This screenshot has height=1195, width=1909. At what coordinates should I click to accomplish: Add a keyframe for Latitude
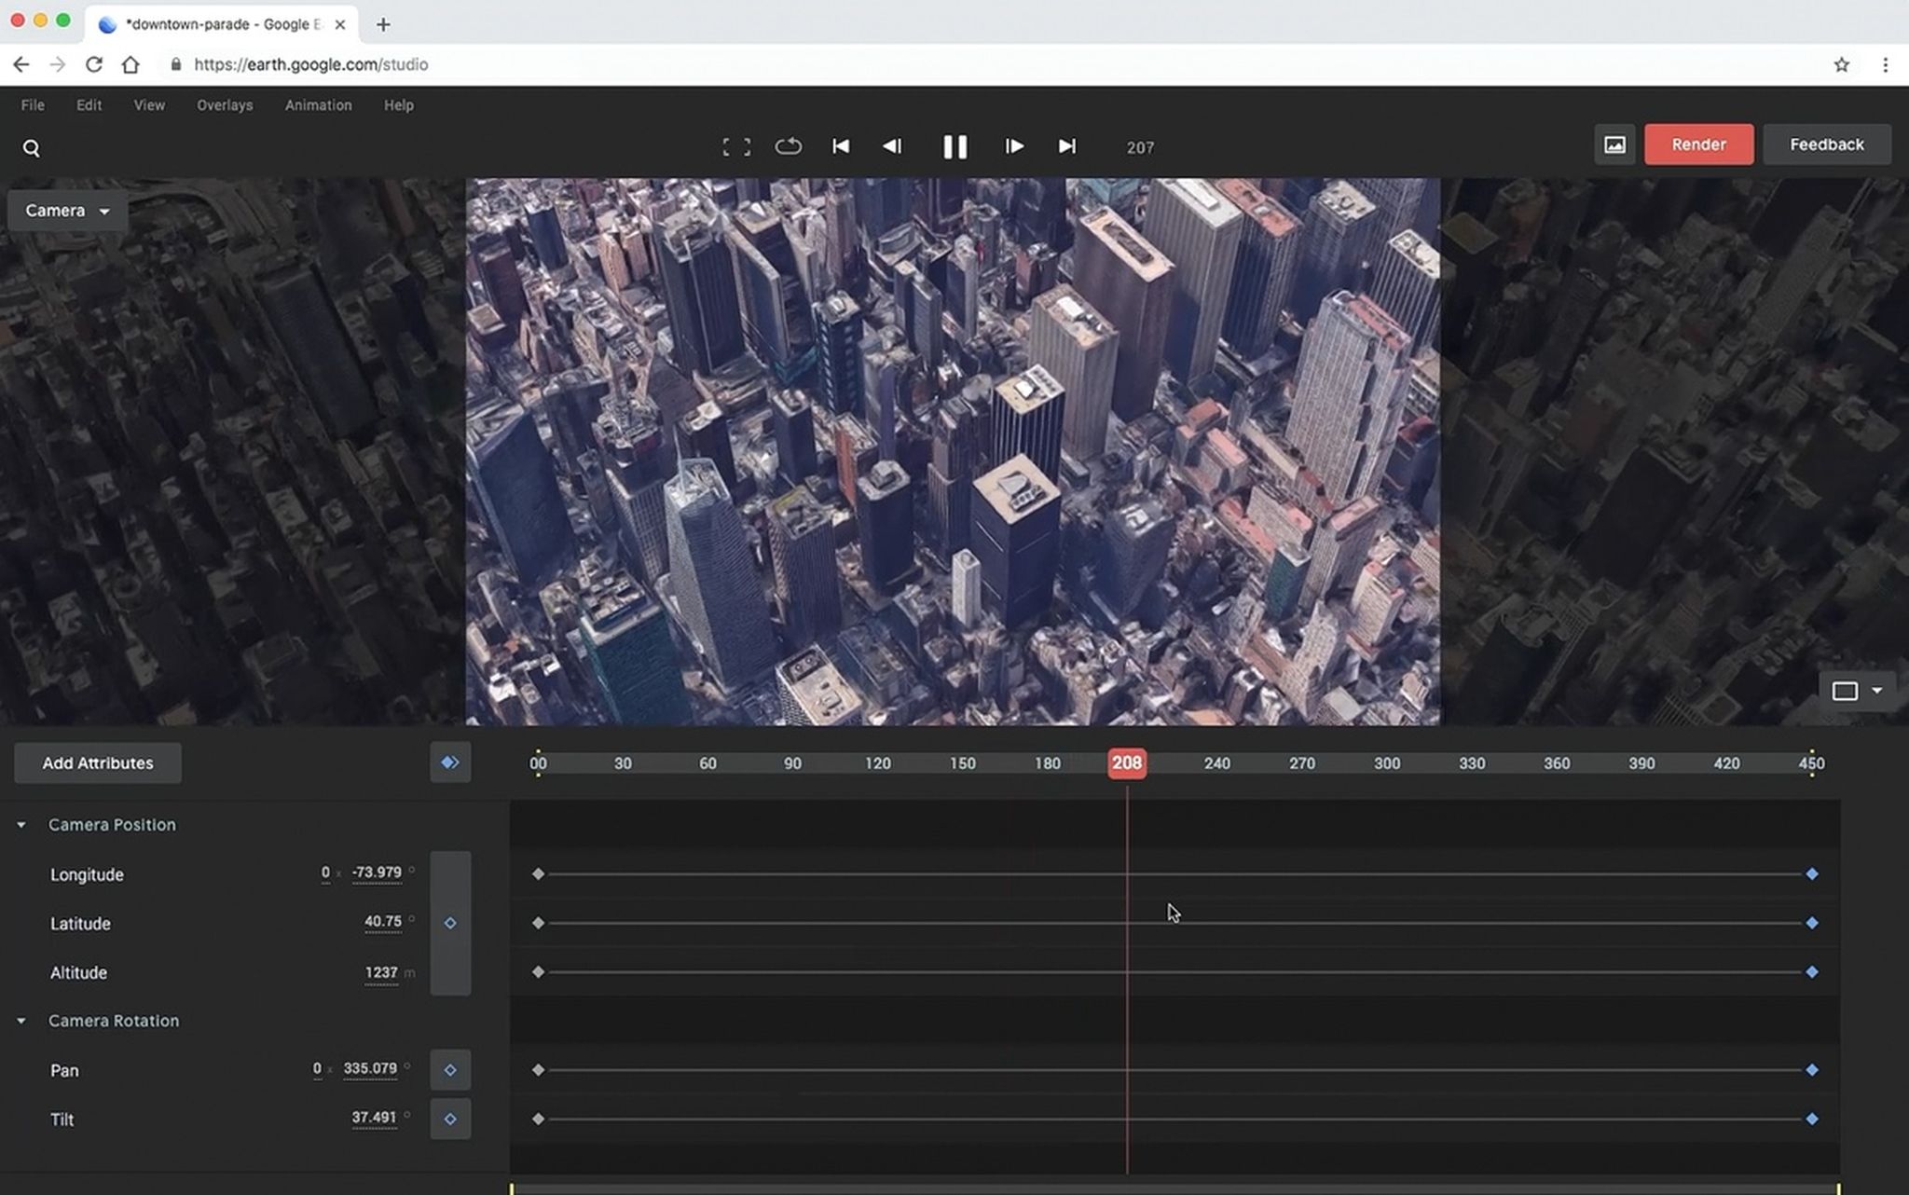tap(450, 923)
